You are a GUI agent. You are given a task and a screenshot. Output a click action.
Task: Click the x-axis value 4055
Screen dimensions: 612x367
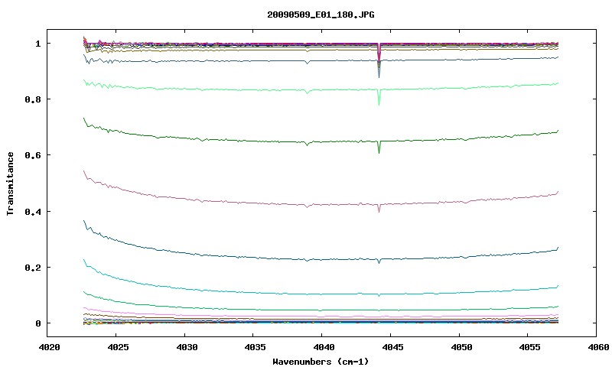click(x=529, y=347)
